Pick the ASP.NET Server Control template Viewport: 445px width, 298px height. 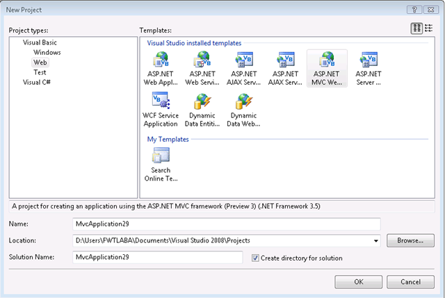(x=369, y=69)
